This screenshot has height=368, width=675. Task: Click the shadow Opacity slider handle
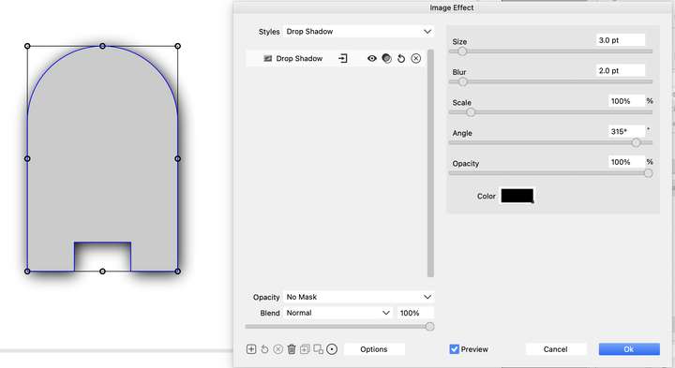coord(649,173)
